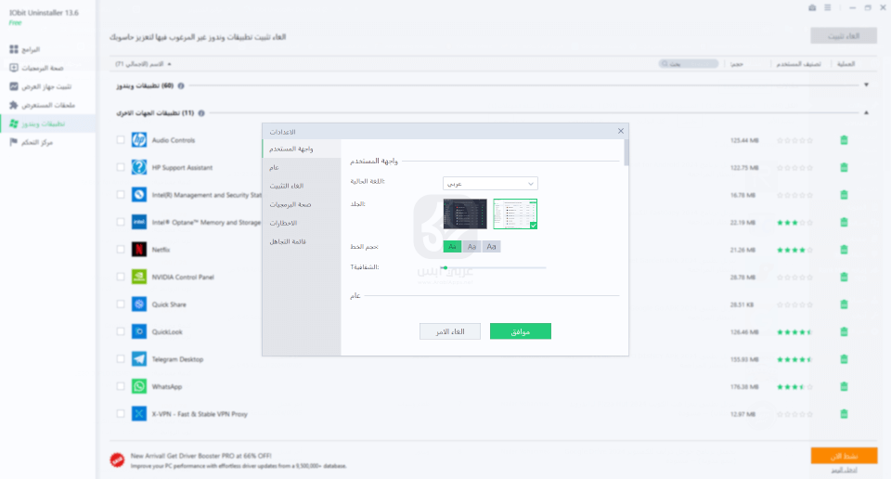Viewport: 891px width, 479px height.
Task: Click the Intel Management and Security icon
Action: pos(139,194)
